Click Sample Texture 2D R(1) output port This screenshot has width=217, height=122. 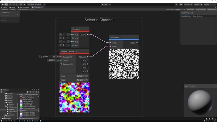coord(87,60)
